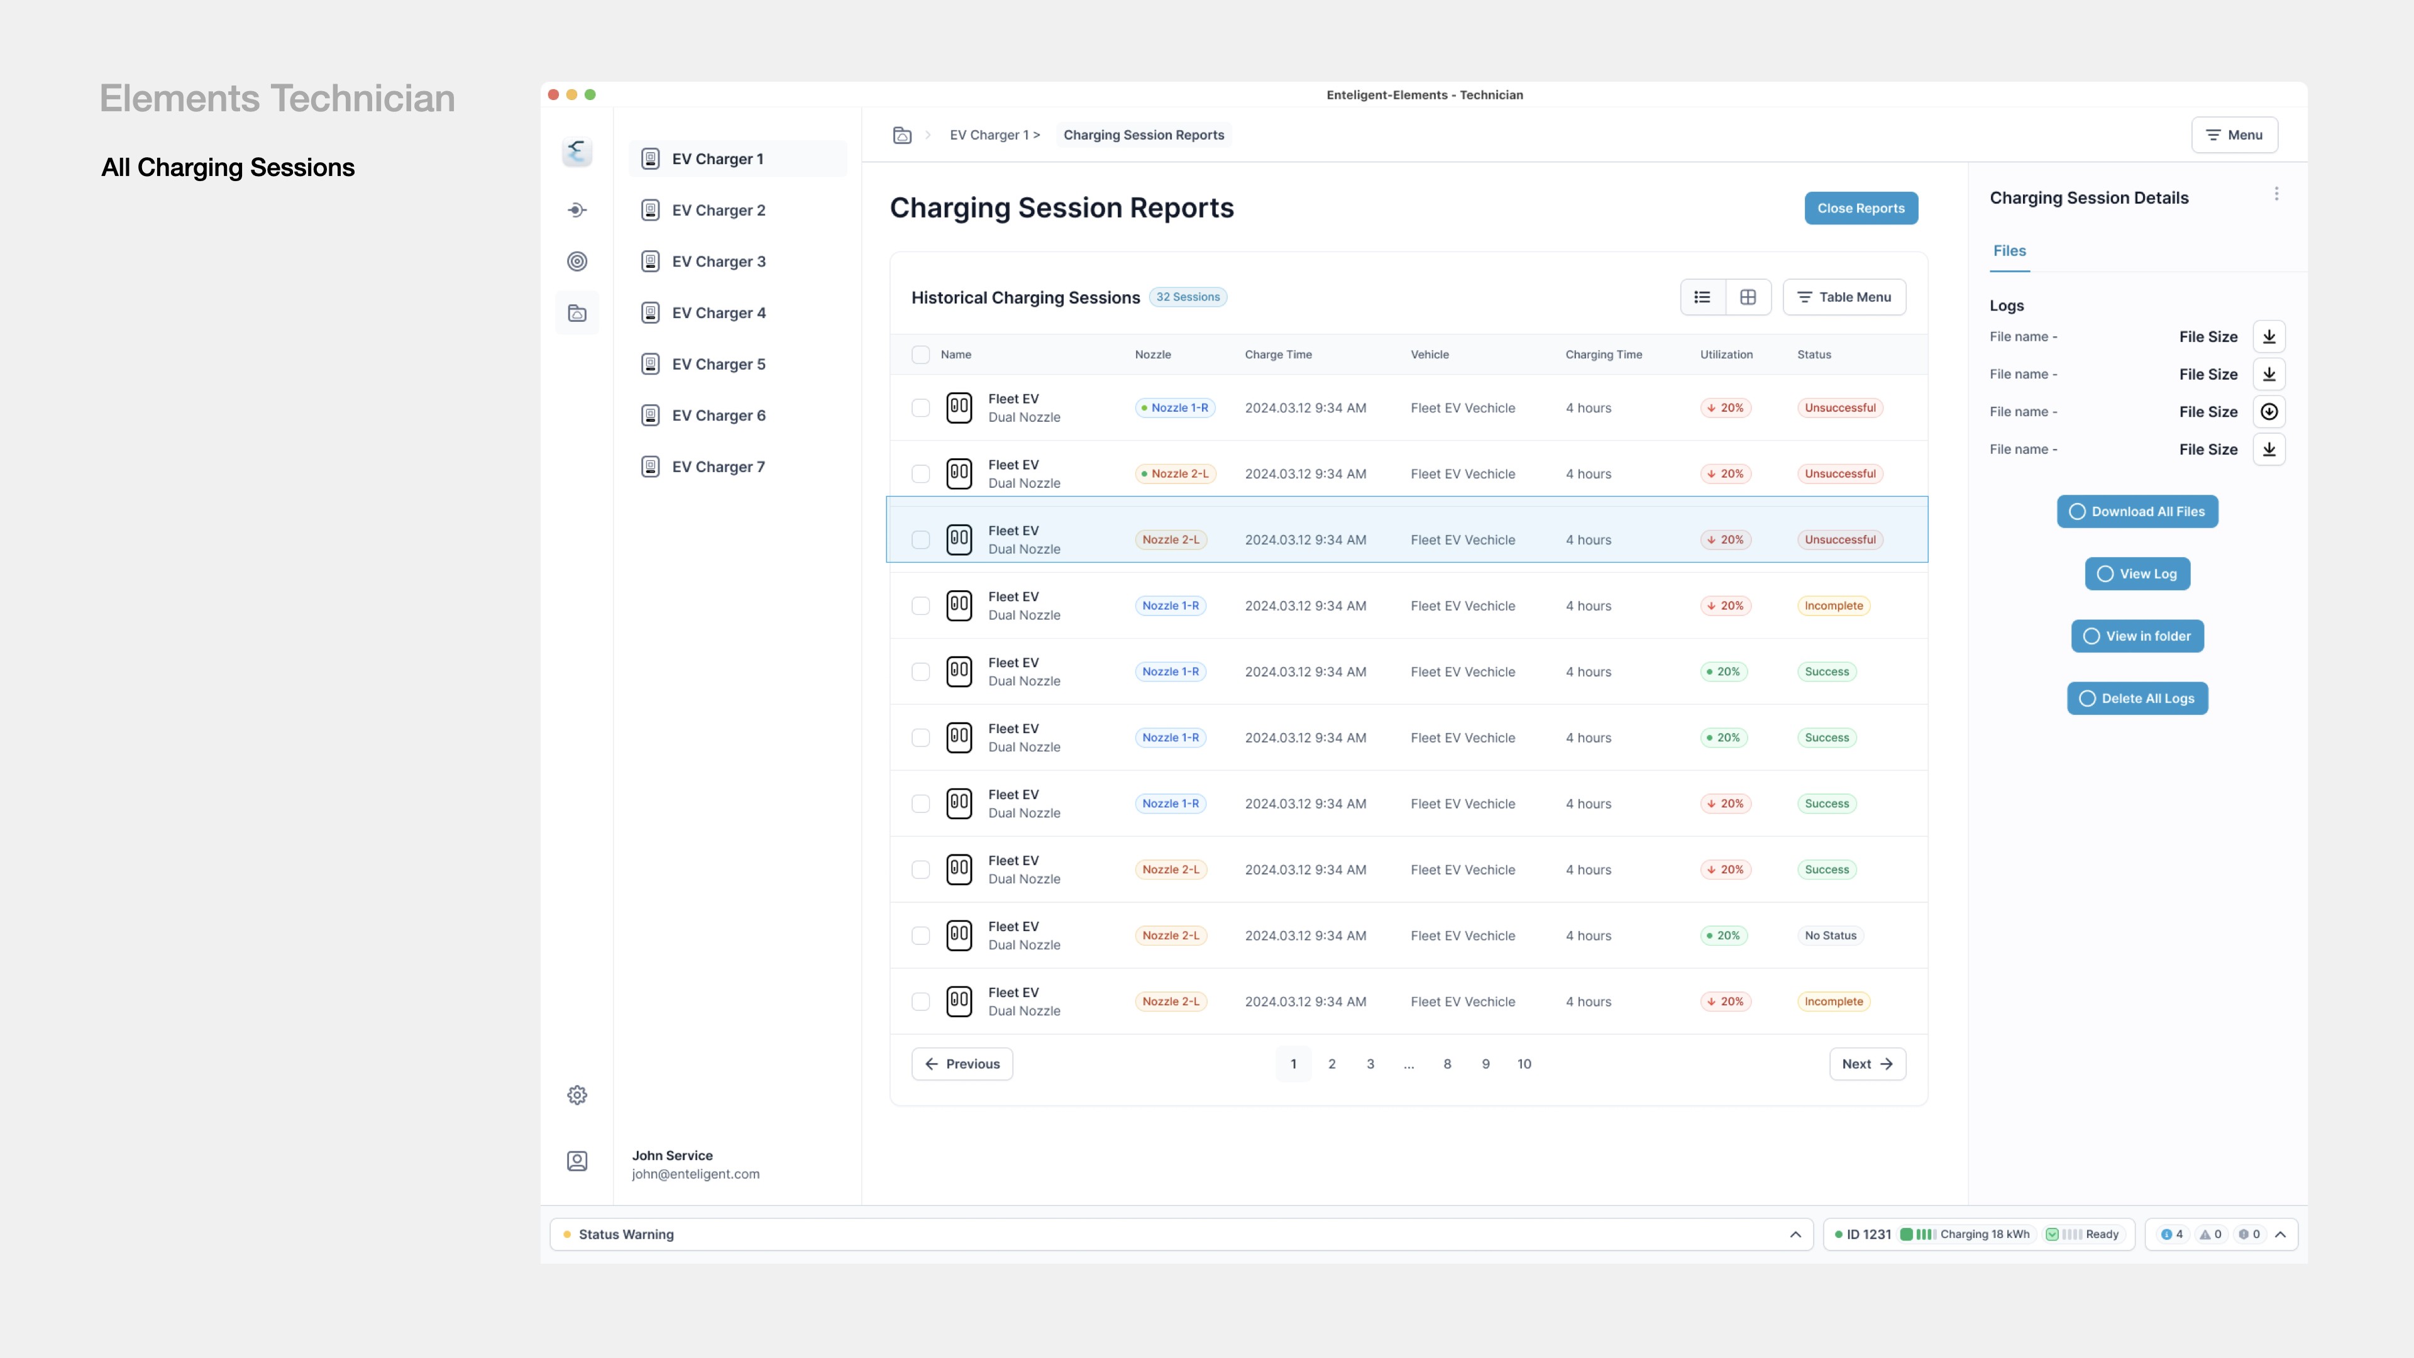
Task: Switch to grid view layout icon
Action: (1748, 297)
